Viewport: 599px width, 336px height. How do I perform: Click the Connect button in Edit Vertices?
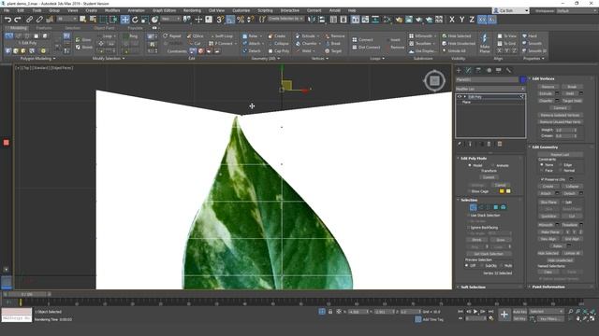coord(560,108)
